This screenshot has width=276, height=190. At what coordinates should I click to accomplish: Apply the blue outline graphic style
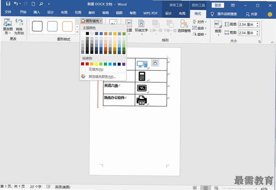[52, 27]
